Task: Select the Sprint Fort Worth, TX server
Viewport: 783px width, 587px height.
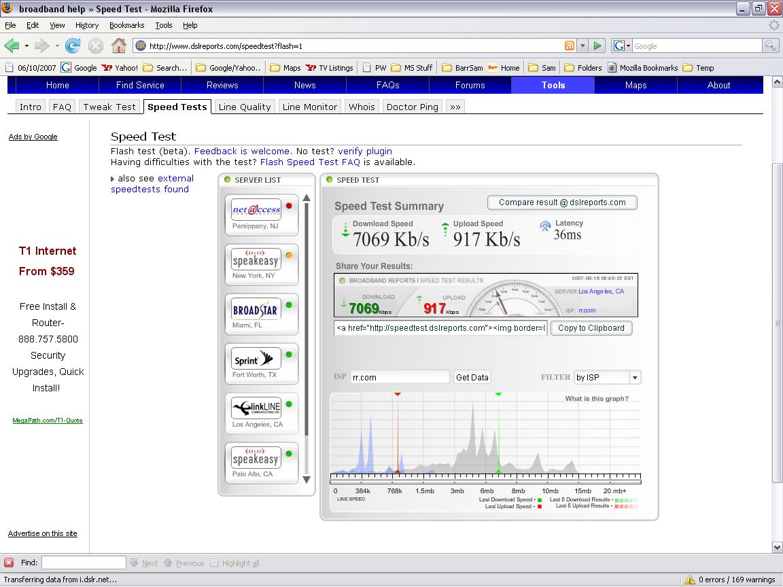Action: (x=261, y=363)
